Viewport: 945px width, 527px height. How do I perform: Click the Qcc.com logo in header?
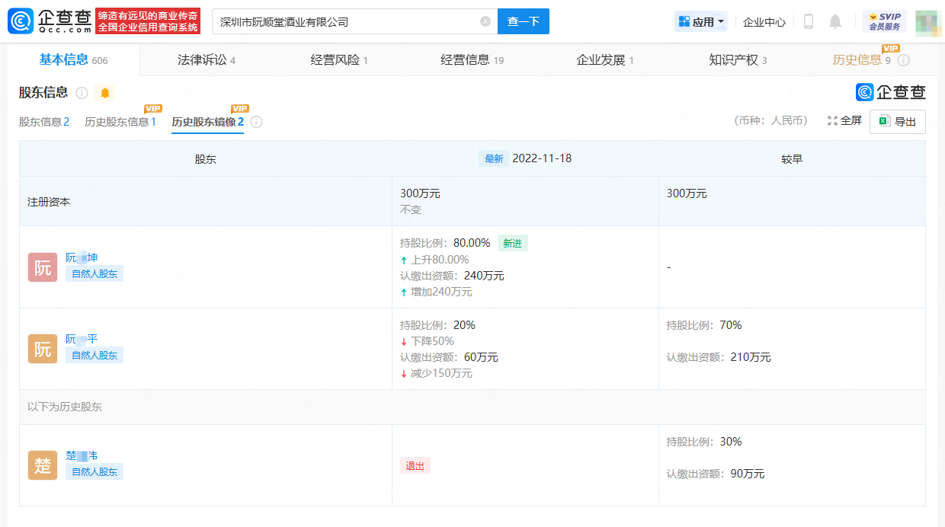coord(50,21)
